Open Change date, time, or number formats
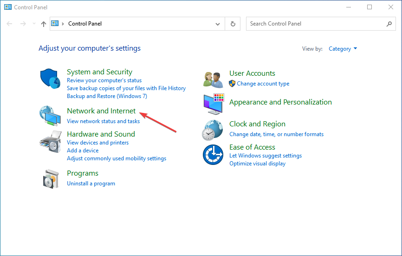 coord(276,134)
